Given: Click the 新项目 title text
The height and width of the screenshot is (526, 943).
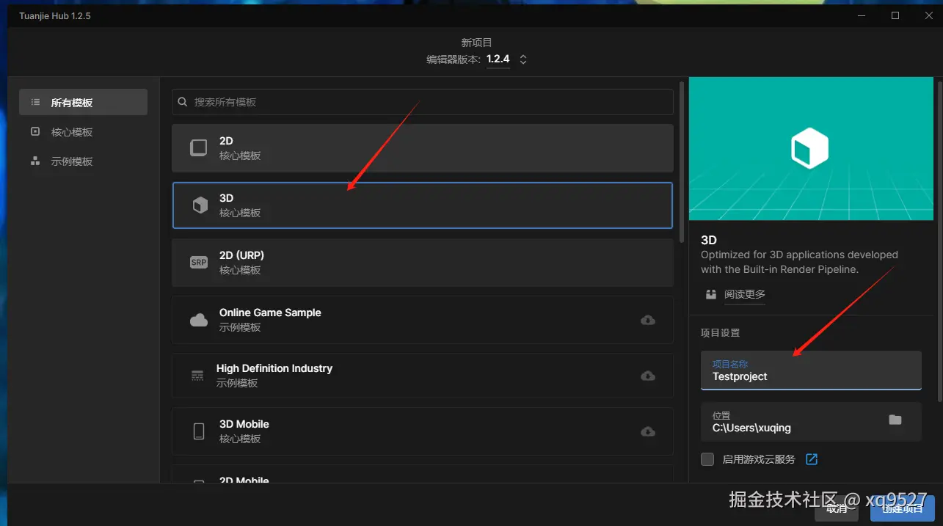Looking at the screenshot, I should tap(476, 43).
